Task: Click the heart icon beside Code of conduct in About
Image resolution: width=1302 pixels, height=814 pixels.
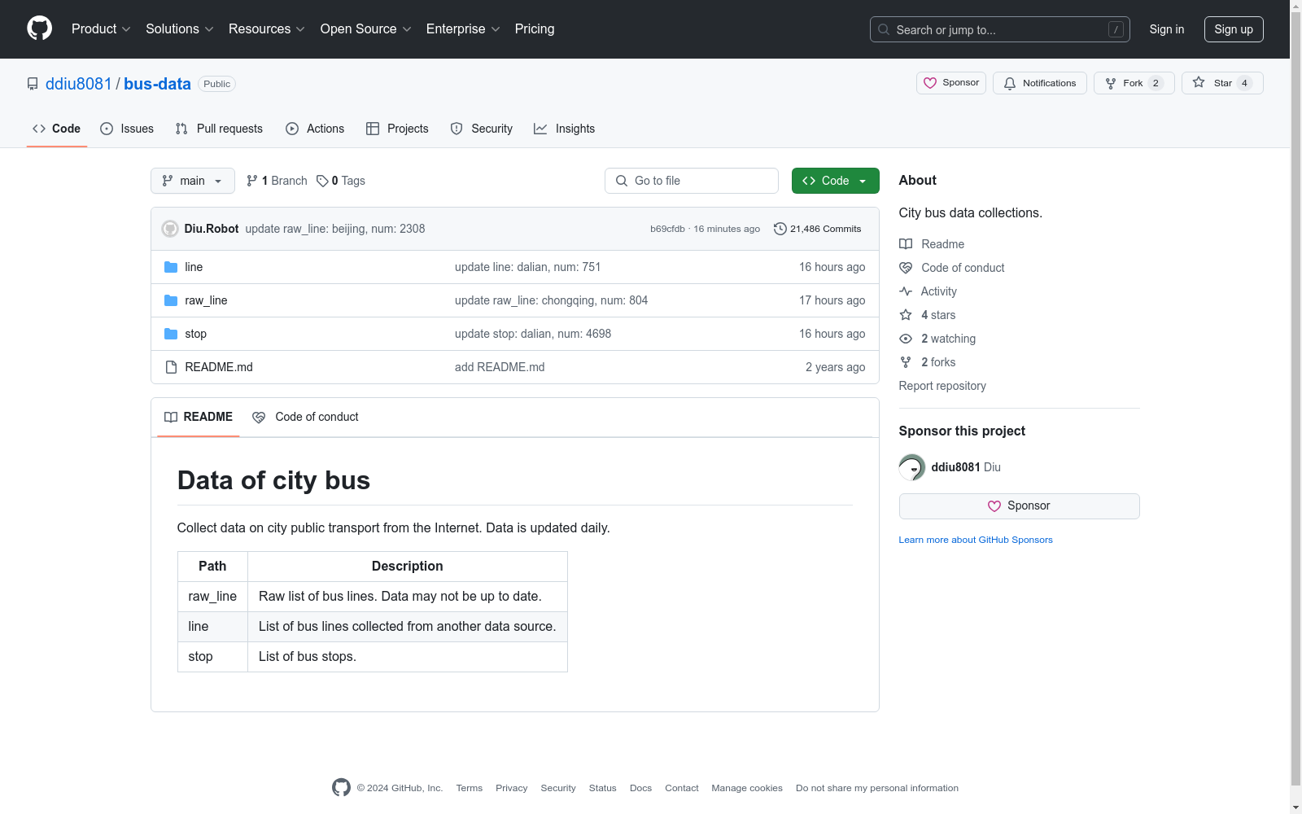Action: click(906, 268)
